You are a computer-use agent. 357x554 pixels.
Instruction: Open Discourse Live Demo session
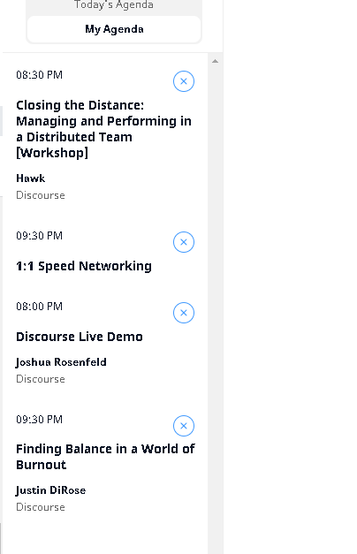80,337
